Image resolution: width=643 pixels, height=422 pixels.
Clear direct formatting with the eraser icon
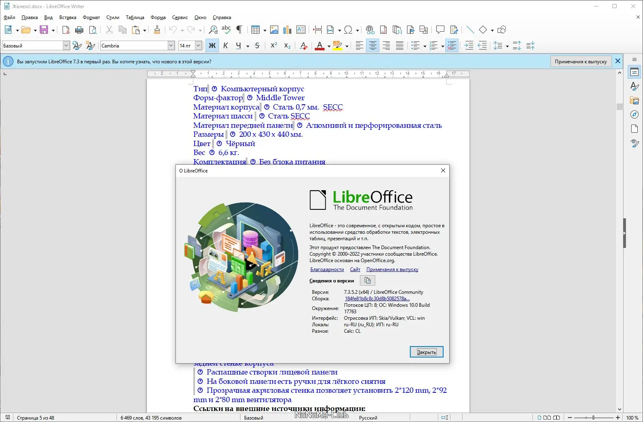click(303, 46)
